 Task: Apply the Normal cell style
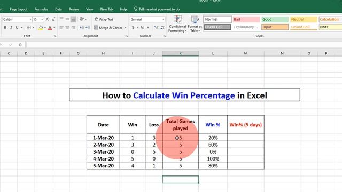[x=217, y=19]
